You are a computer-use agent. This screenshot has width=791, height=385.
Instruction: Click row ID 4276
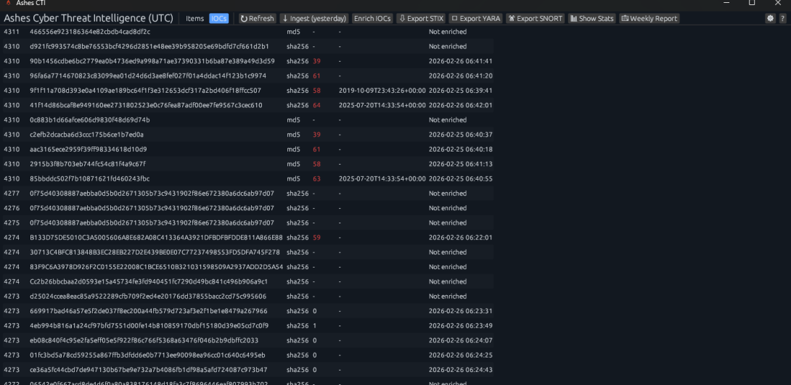(x=11, y=208)
